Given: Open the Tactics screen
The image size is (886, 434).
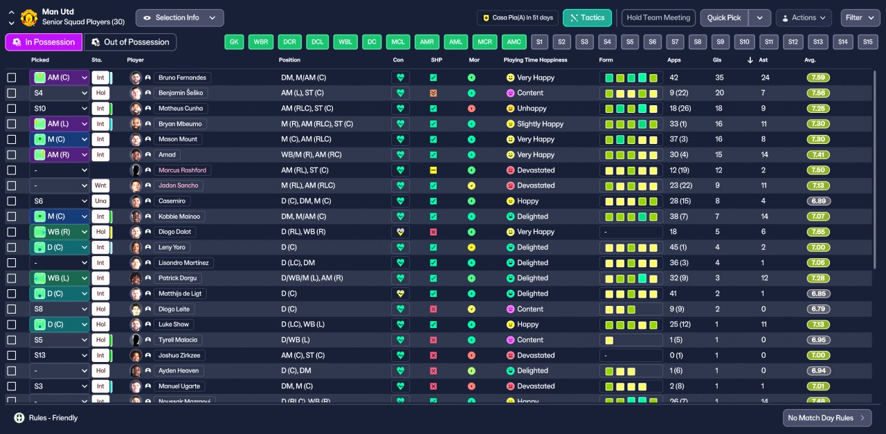Looking at the screenshot, I should pyautogui.click(x=587, y=17).
